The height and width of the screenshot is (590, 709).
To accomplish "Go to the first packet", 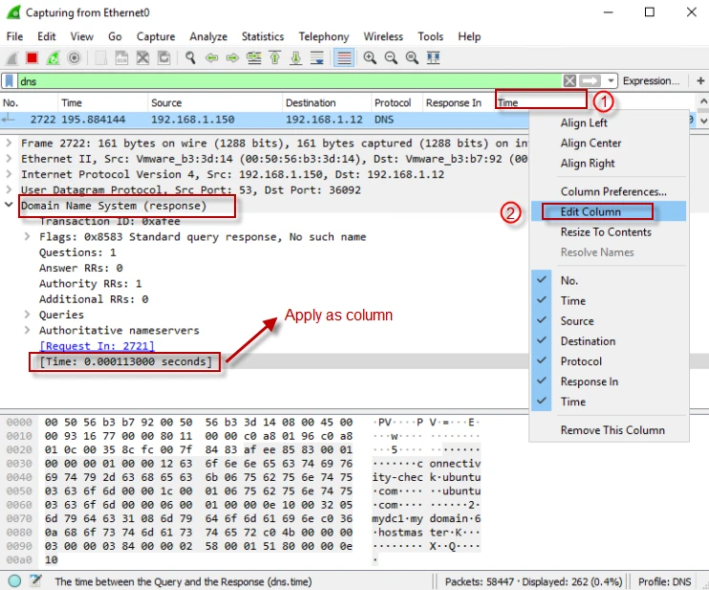I will (x=274, y=58).
